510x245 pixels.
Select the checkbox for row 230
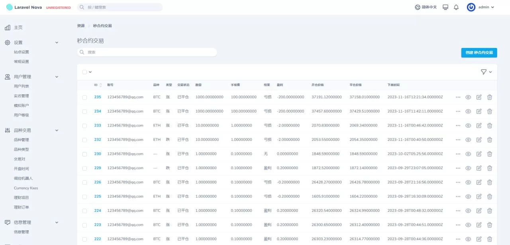point(84,154)
